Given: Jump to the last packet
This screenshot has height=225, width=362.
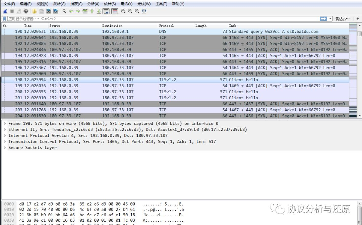Looking at the screenshot, I should click(x=99, y=11).
